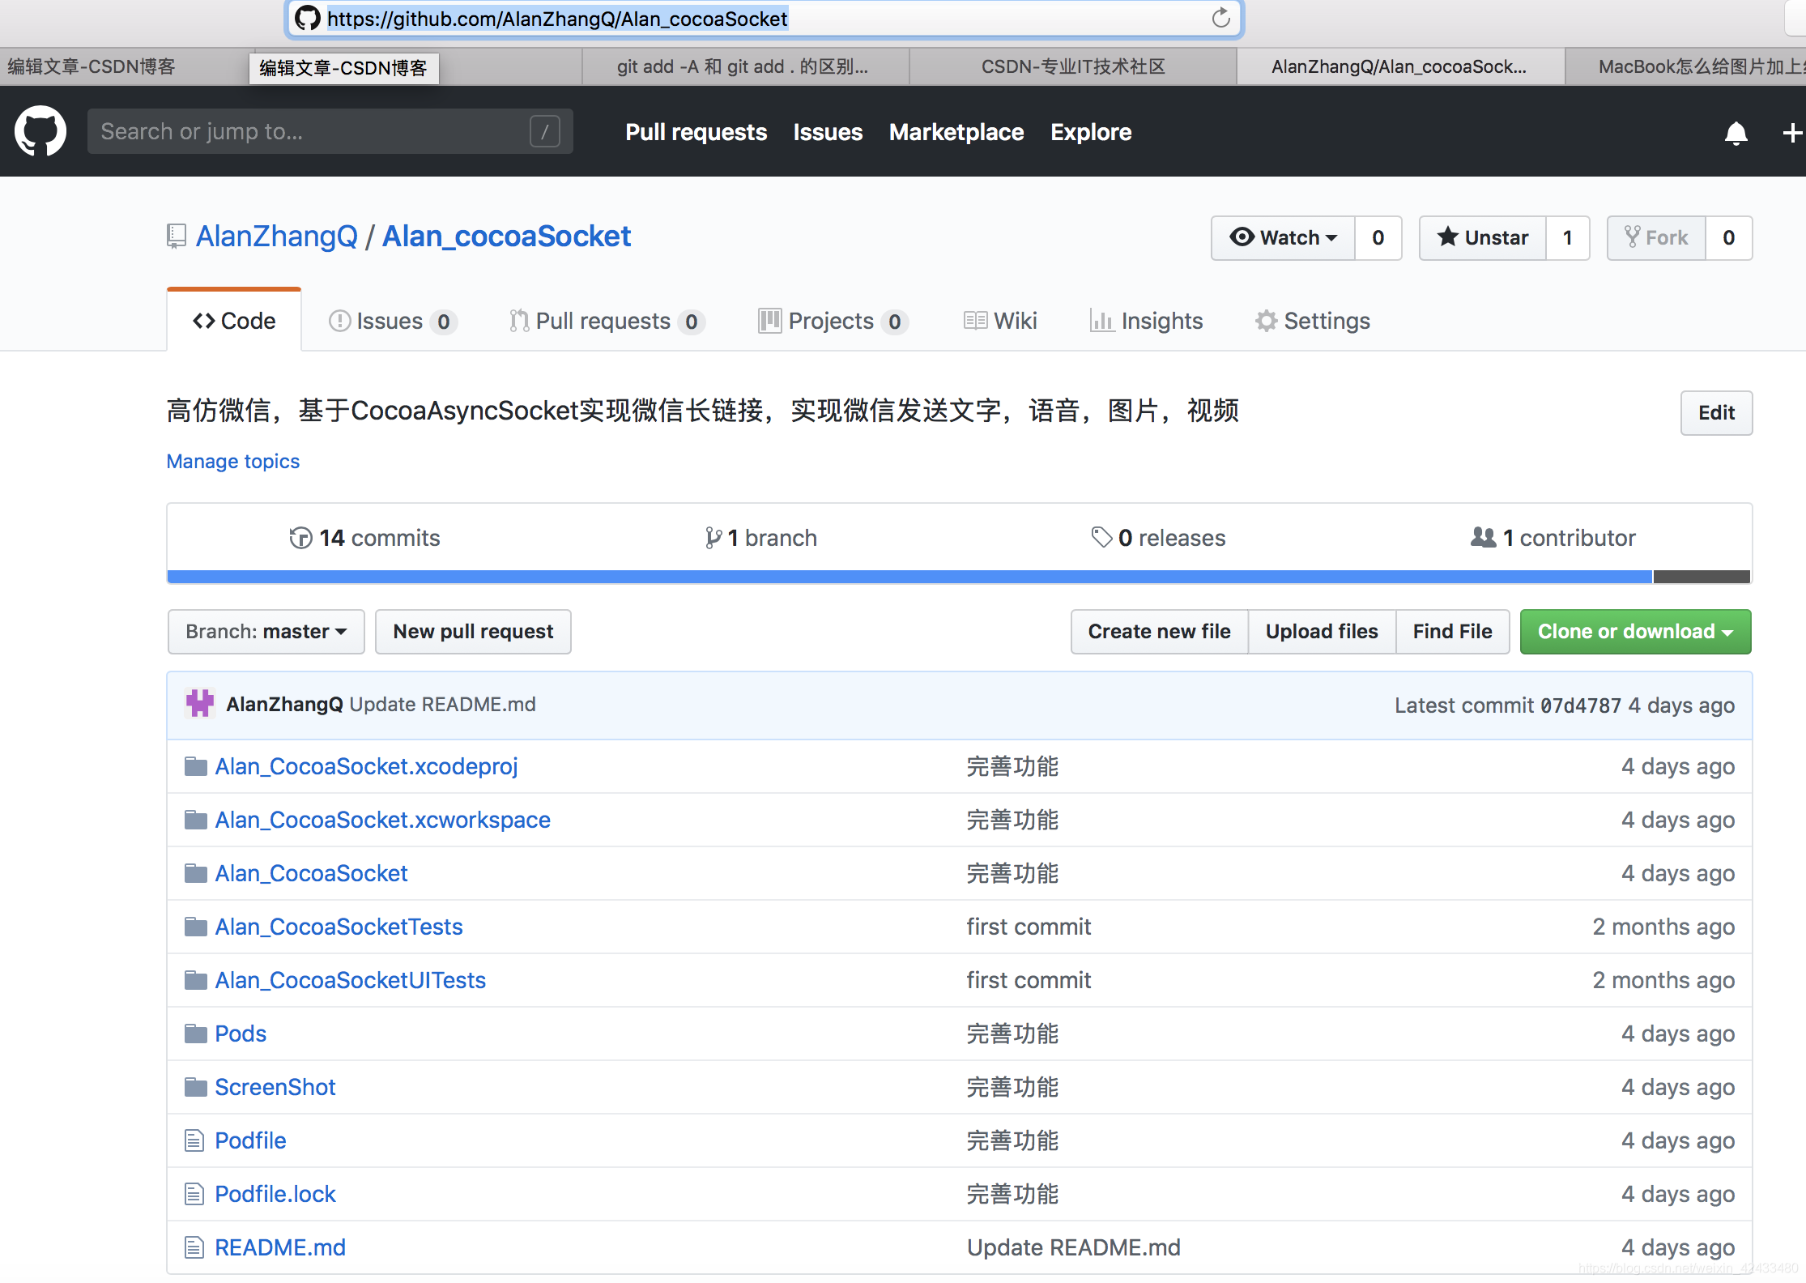Toggle Unstar for this repository

click(1483, 238)
